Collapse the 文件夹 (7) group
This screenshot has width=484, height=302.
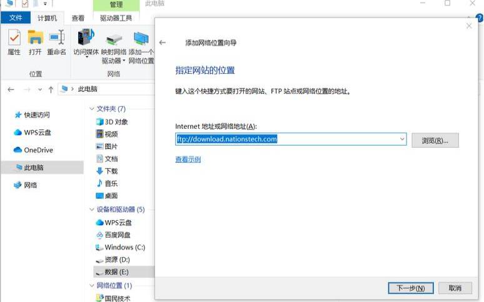[92, 109]
